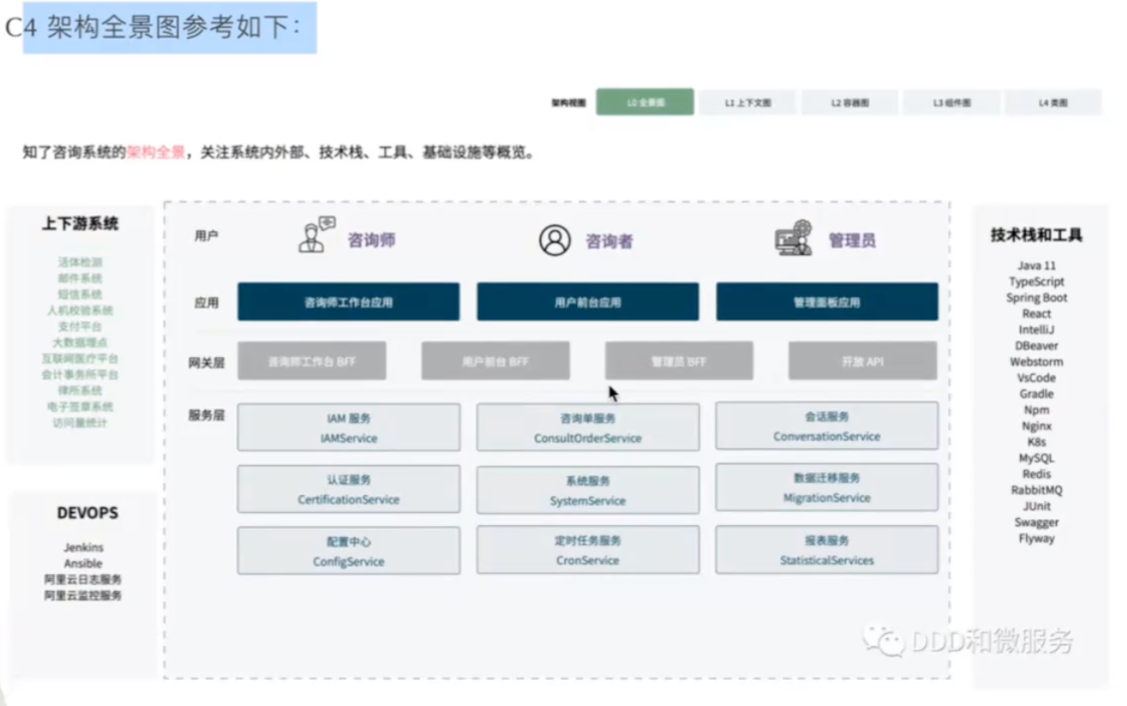The height and width of the screenshot is (706, 1127).
Task: Select the 开放 API gateway box
Action: click(862, 361)
